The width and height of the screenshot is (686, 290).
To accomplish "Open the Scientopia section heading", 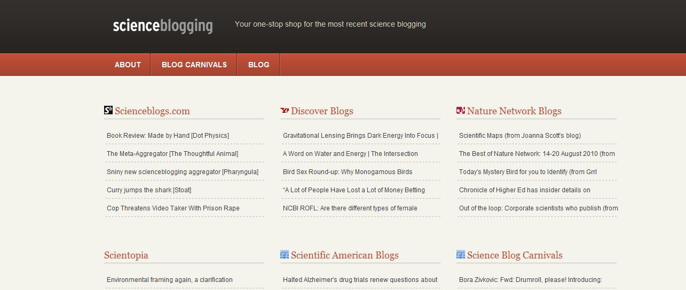I will pos(126,255).
